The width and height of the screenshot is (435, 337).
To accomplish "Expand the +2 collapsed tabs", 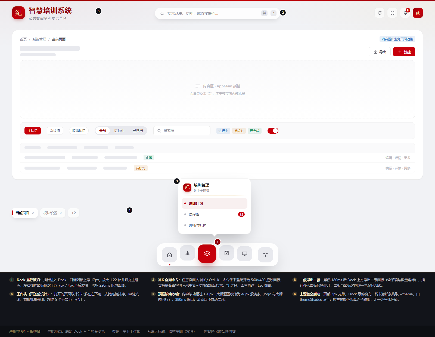I will point(74,213).
